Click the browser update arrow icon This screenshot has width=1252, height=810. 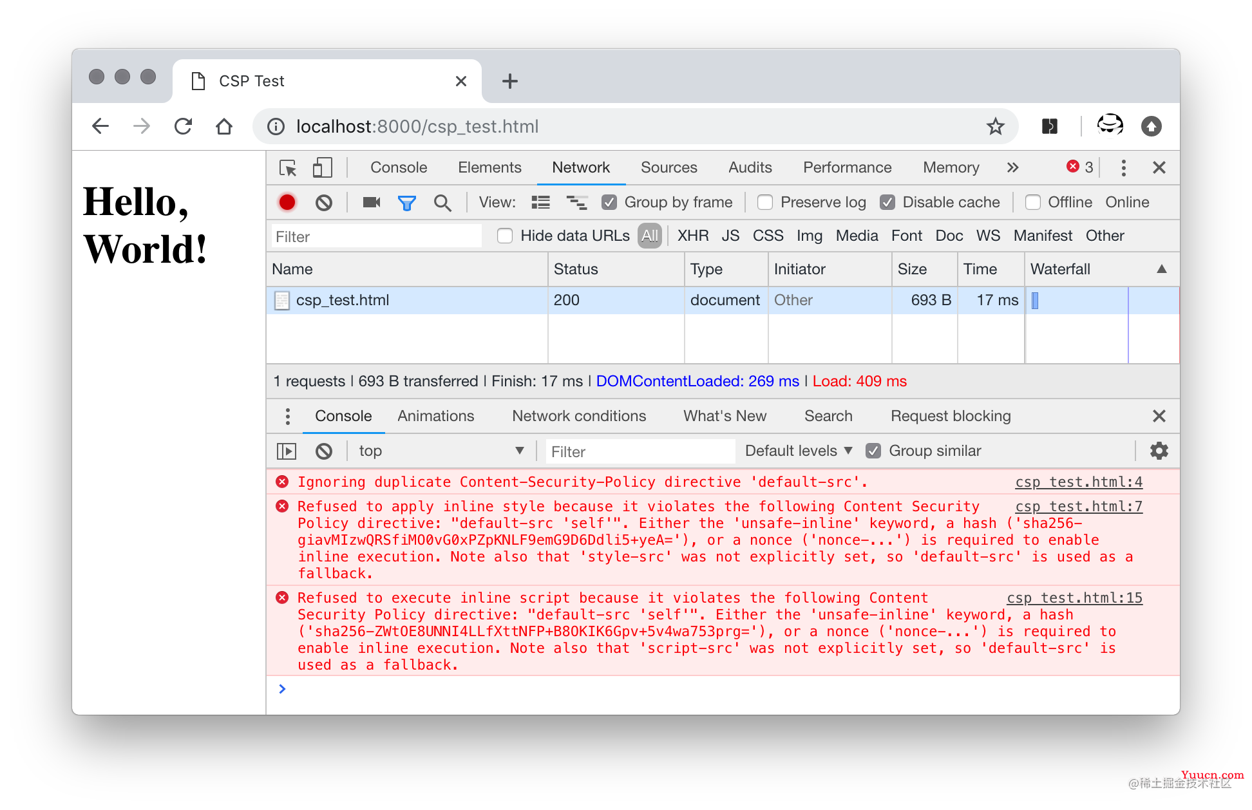1152,126
